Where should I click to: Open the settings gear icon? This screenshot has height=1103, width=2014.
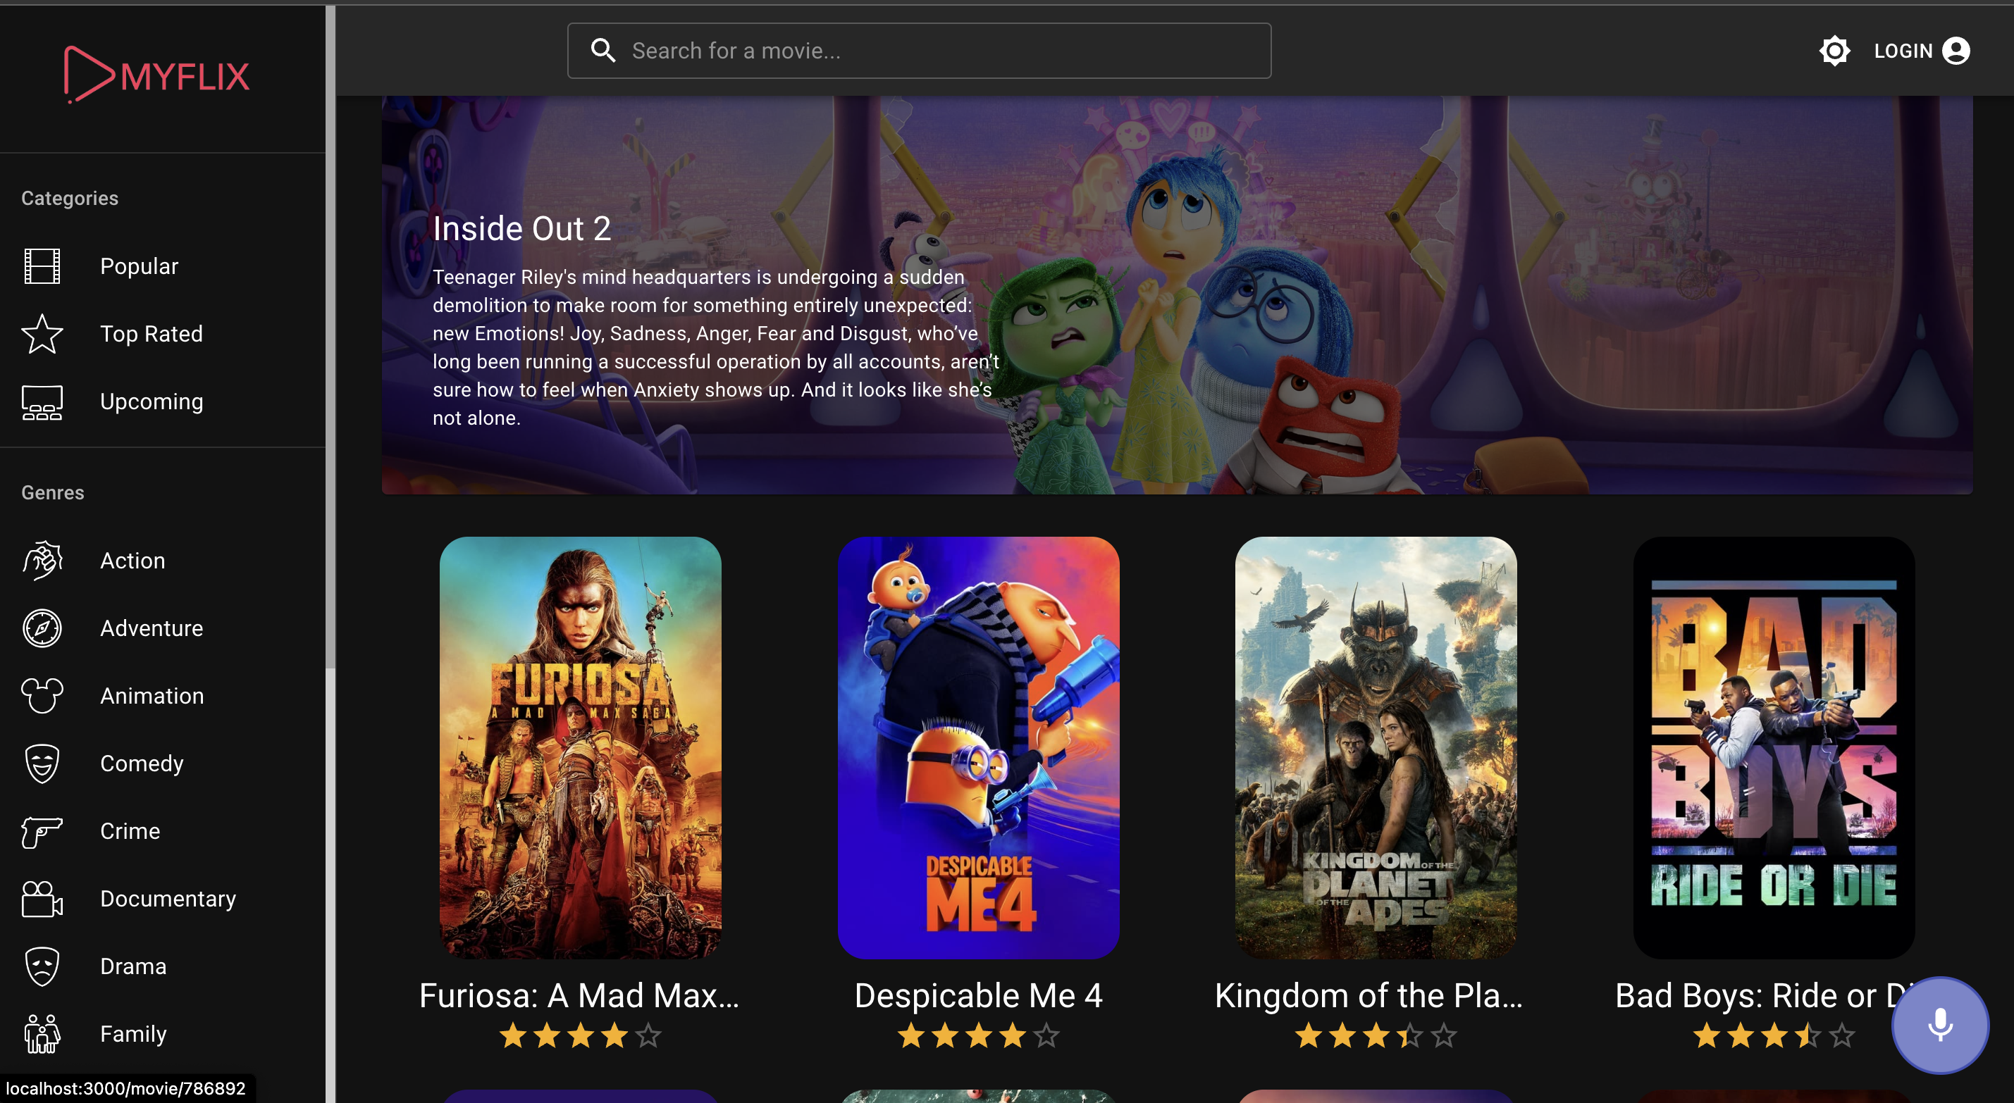[1834, 50]
